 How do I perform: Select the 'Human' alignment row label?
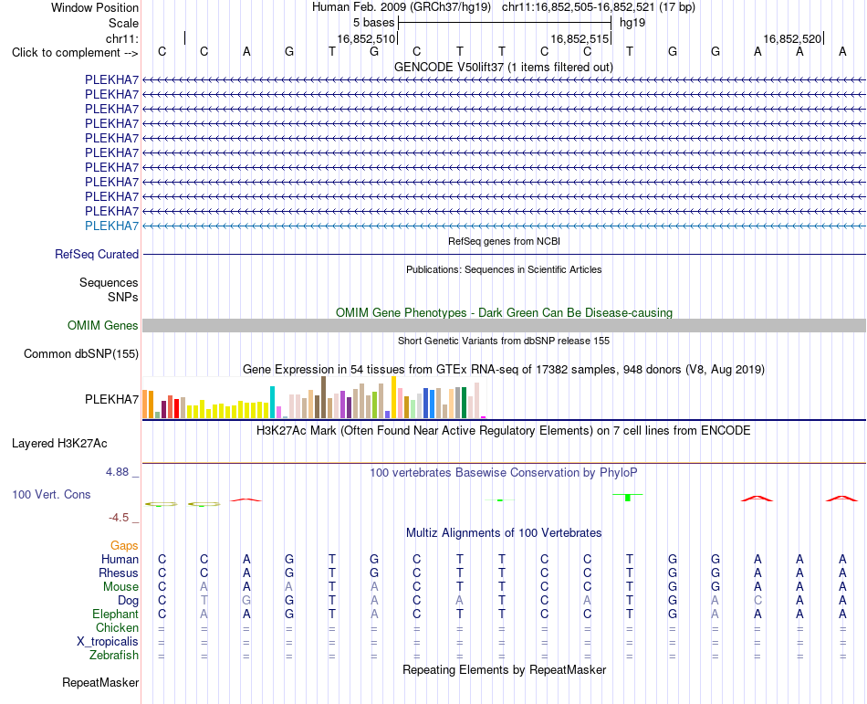click(x=120, y=559)
